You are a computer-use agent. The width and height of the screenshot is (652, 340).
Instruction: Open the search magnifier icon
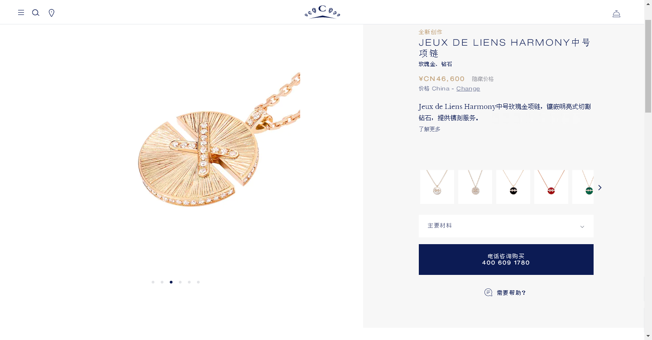[x=36, y=13]
